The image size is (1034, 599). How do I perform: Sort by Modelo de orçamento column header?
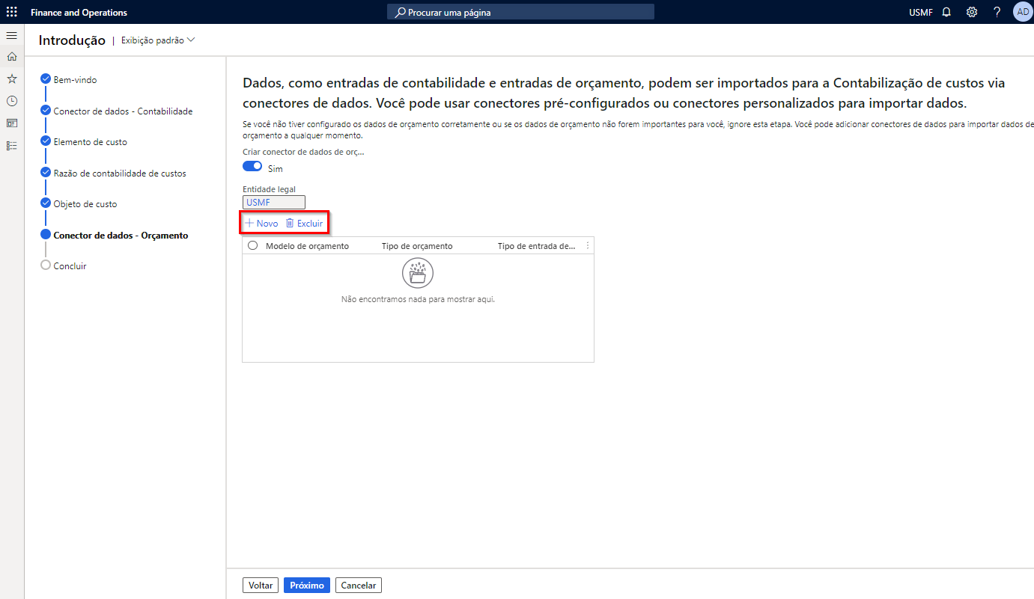click(307, 245)
